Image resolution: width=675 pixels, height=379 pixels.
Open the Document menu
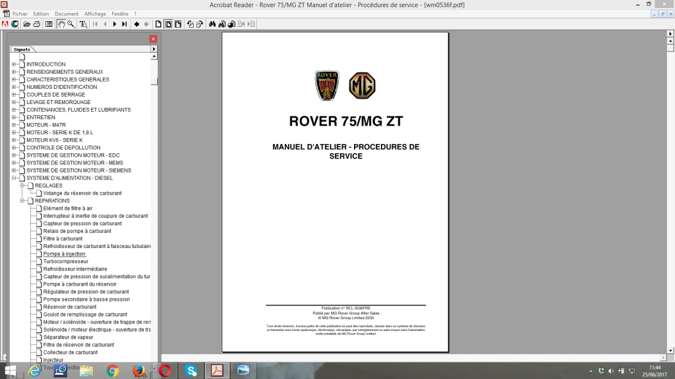point(67,14)
